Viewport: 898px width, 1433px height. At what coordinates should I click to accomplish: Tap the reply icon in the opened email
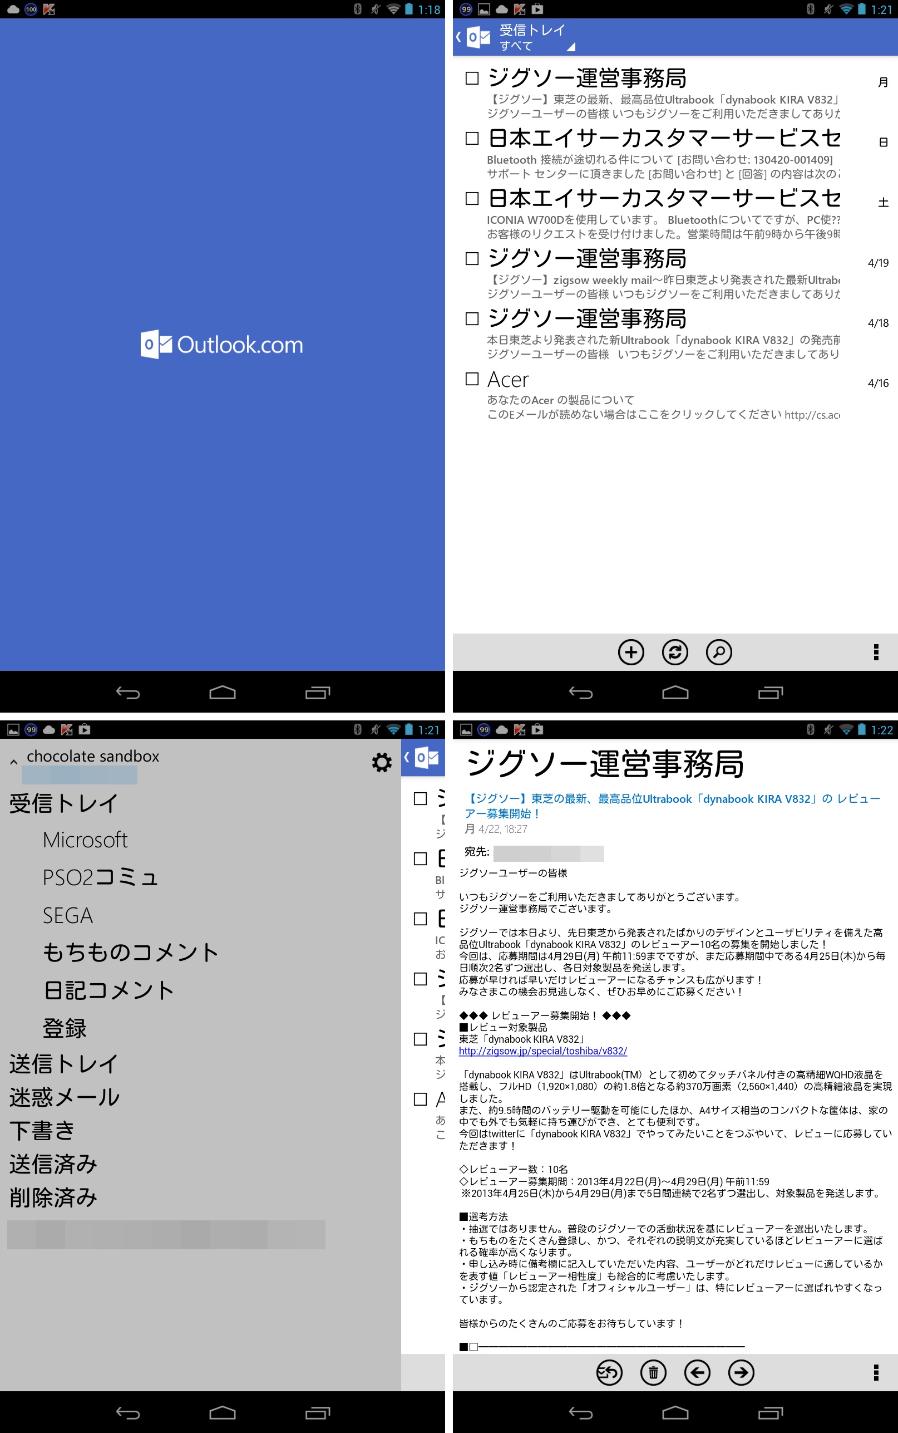click(609, 1372)
